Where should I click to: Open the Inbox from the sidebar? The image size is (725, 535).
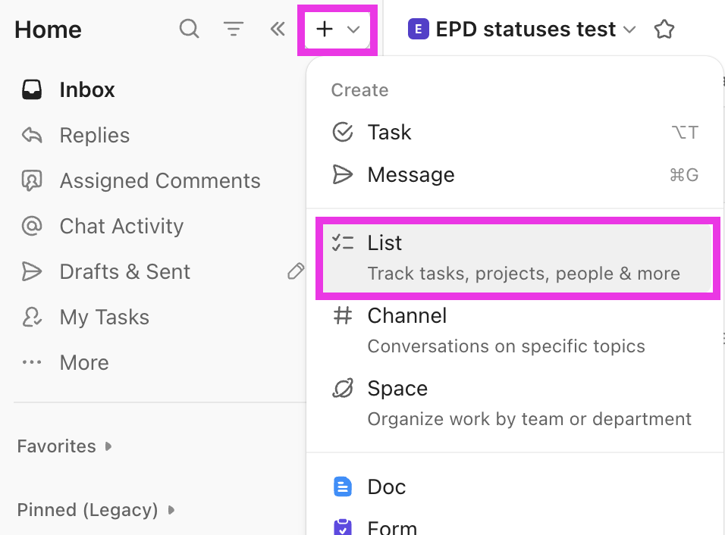87,89
